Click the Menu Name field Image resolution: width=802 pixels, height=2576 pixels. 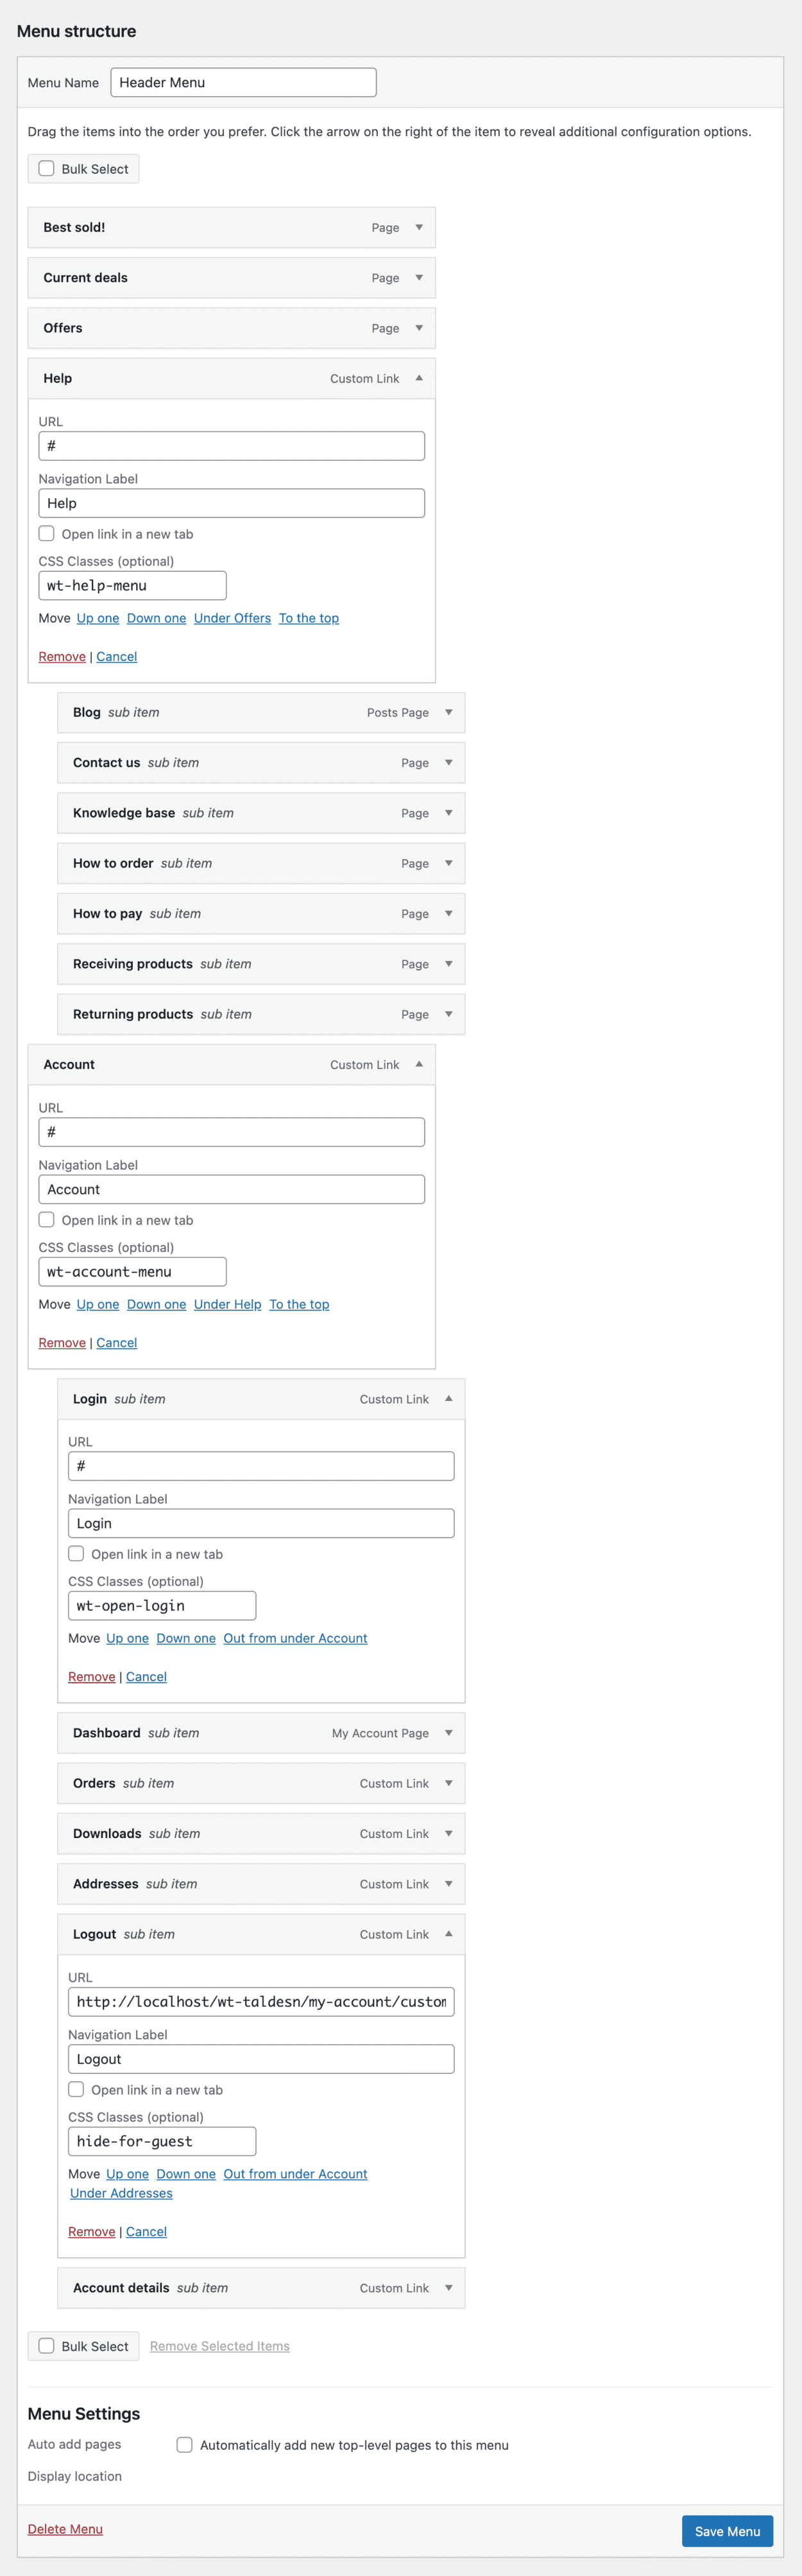click(x=243, y=82)
